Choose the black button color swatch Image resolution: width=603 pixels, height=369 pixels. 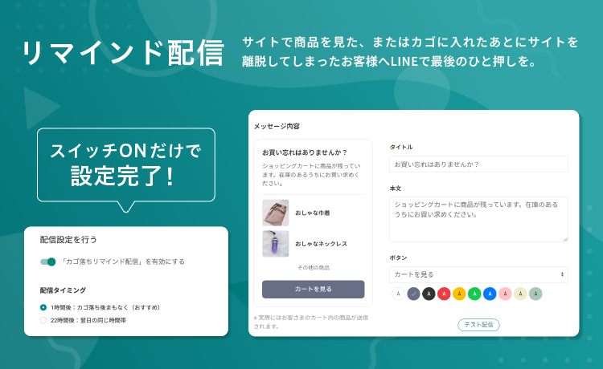(x=429, y=294)
